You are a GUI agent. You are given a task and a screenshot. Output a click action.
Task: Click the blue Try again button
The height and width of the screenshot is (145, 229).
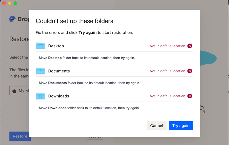point(181,126)
